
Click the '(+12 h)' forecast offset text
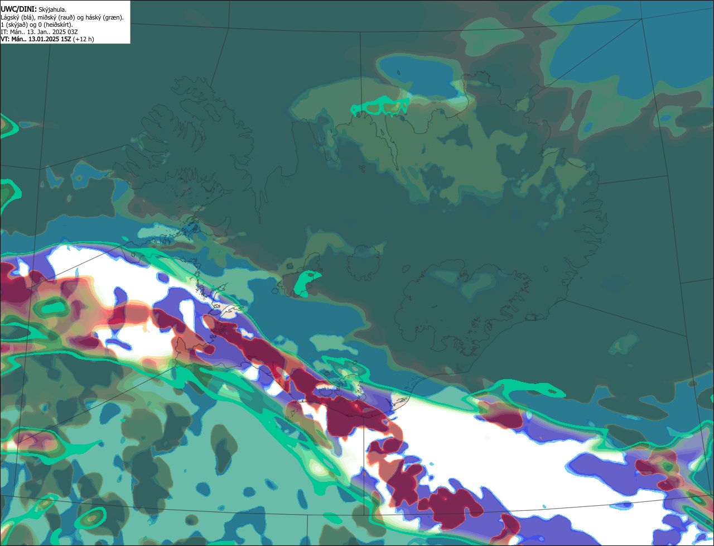84,39
